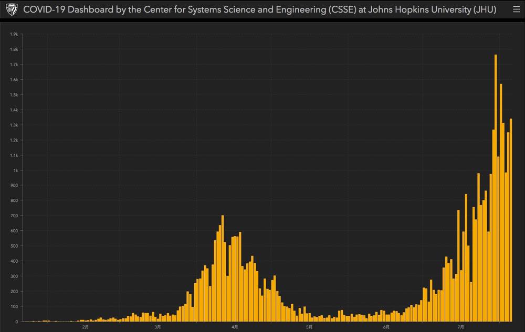This screenshot has width=525, height=332.
Task: Click the 600 y-axis label
Action: point(15,231)
